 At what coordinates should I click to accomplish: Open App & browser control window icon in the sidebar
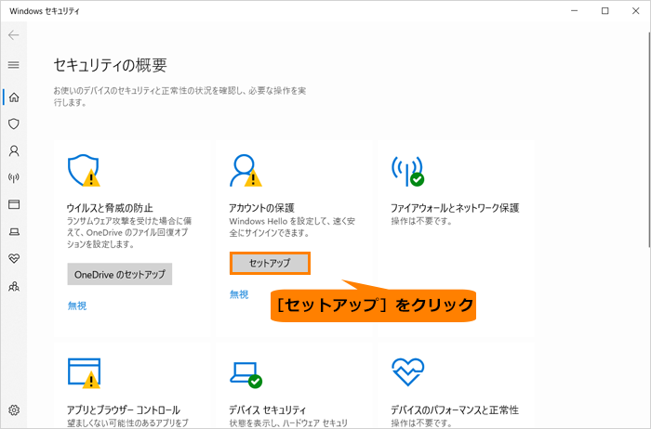point(14,204)
